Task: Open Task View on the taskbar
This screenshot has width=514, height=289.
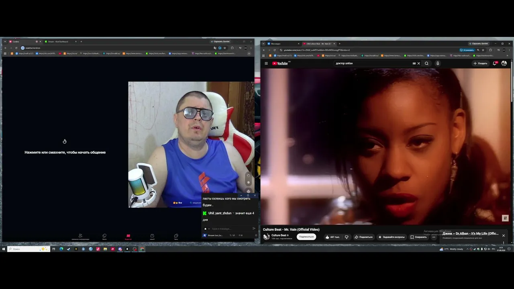Action: 53,249
